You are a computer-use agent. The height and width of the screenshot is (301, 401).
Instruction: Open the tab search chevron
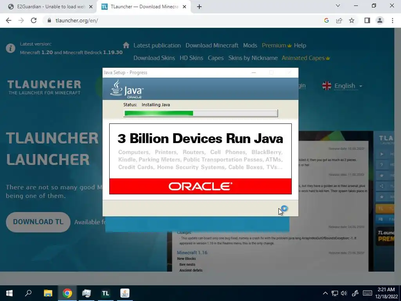338,5
